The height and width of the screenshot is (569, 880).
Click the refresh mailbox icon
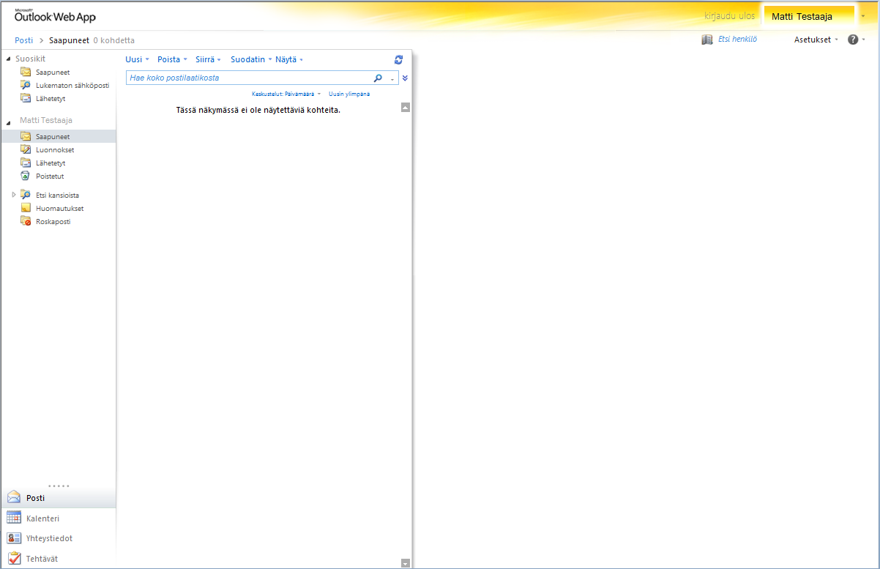[398, 60]
